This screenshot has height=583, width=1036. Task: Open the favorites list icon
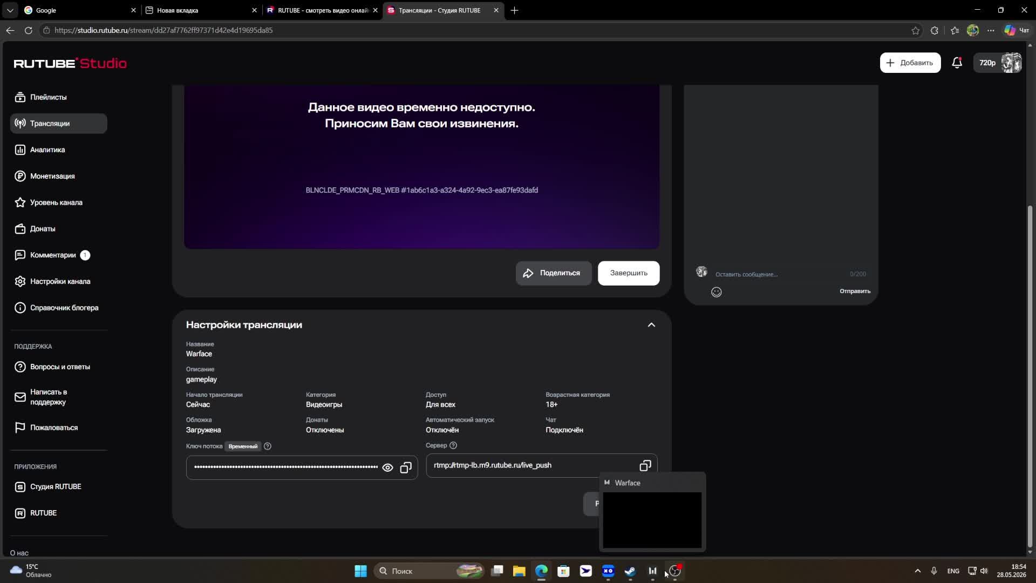point(955,30)
